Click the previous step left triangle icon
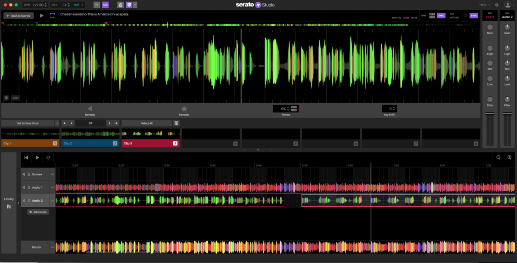Image resolution: width=517 pixels, height=263 pixels. click(72, 123)
